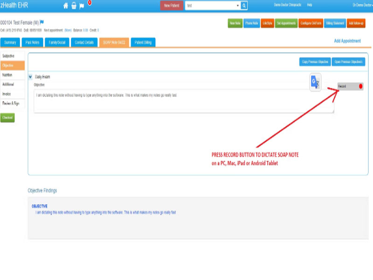Open the Google Translate icon

pos(316,82)
